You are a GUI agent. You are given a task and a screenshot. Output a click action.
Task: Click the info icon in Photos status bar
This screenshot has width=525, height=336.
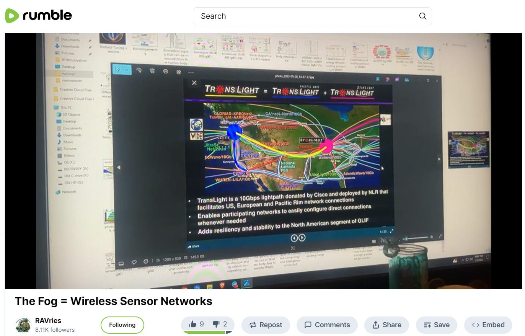(146, 261)
